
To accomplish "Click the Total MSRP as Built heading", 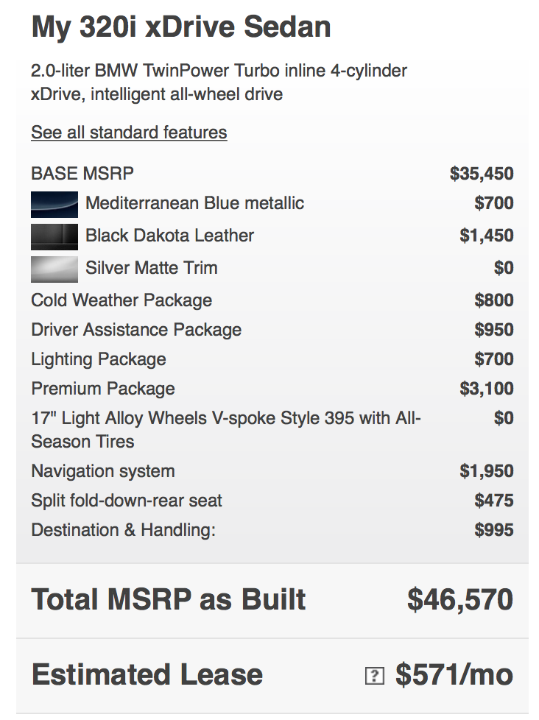I will coord(168,600).
